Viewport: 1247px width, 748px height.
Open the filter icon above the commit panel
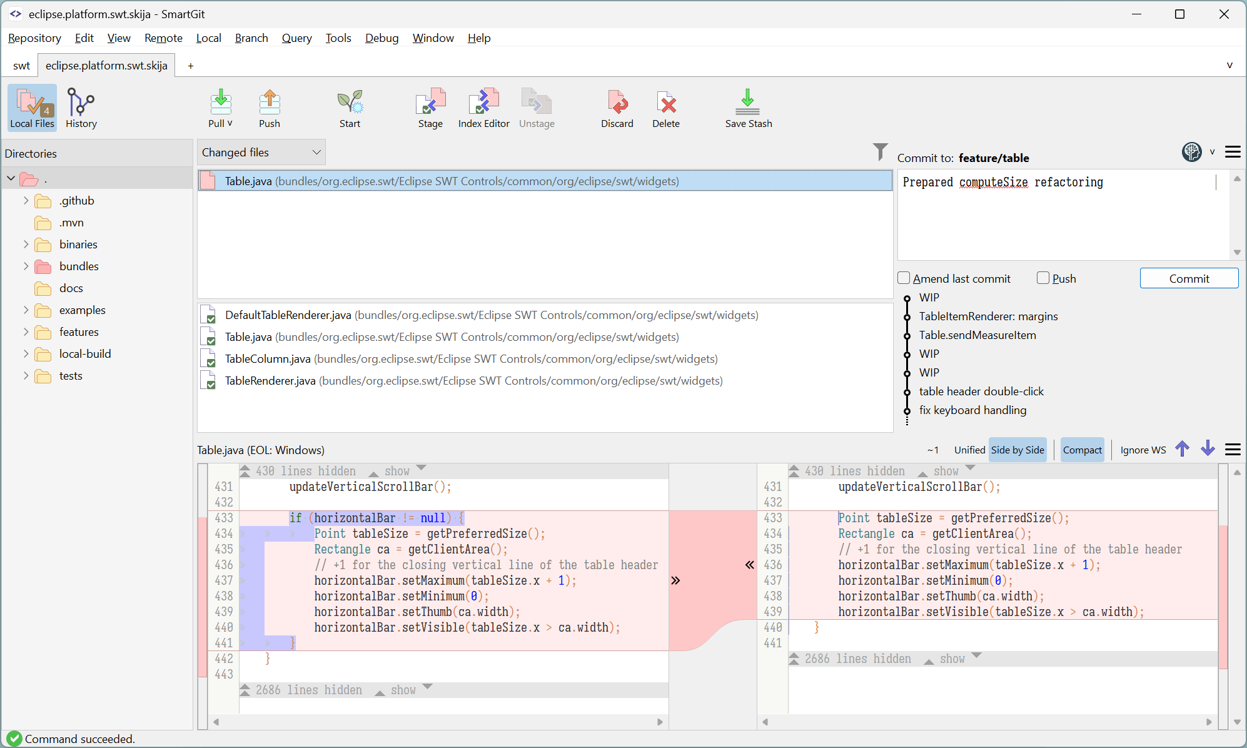coord(880,151)
